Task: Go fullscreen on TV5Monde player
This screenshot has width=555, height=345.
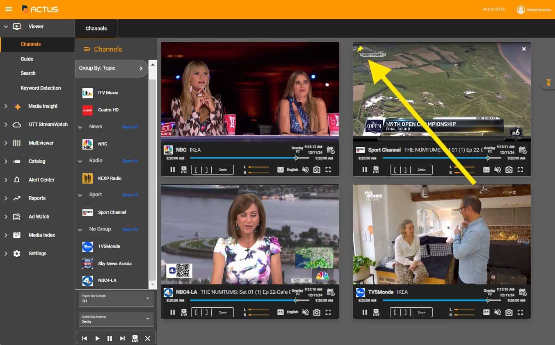Action: 520,312
